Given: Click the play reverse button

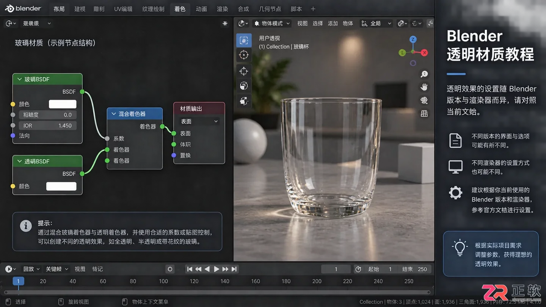Looking at the screenshot, I should click(x=207, y=269).
